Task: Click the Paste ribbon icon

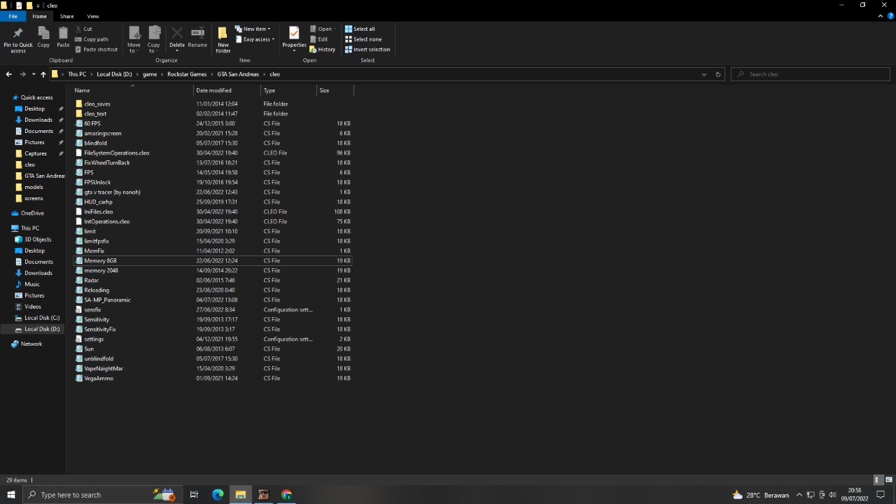Action: 63,38
